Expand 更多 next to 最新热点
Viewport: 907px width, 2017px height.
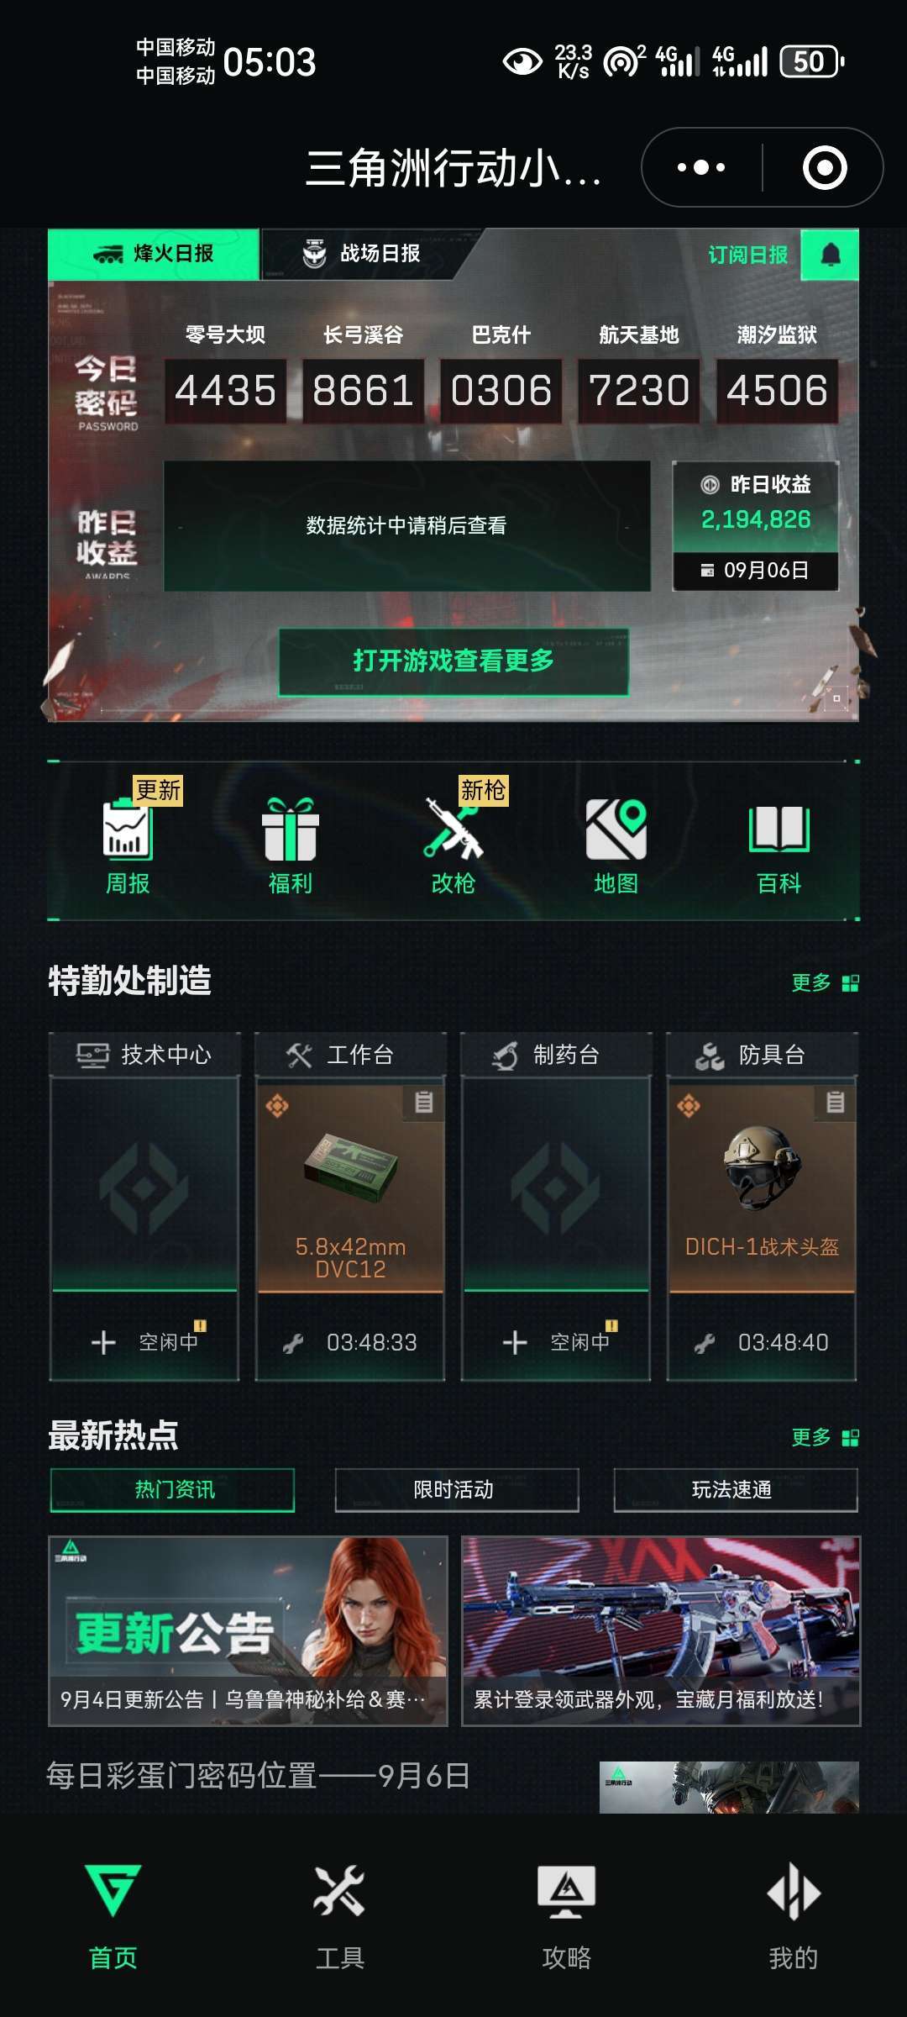click(x=825, y=1437)
